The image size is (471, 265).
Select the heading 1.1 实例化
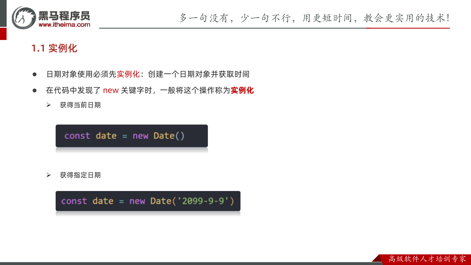(54, 48)
